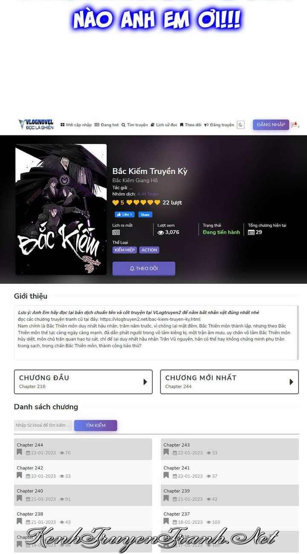Click the bookmark icon for Chapter 244
307x554 pixels.
(x=19, y=452)
